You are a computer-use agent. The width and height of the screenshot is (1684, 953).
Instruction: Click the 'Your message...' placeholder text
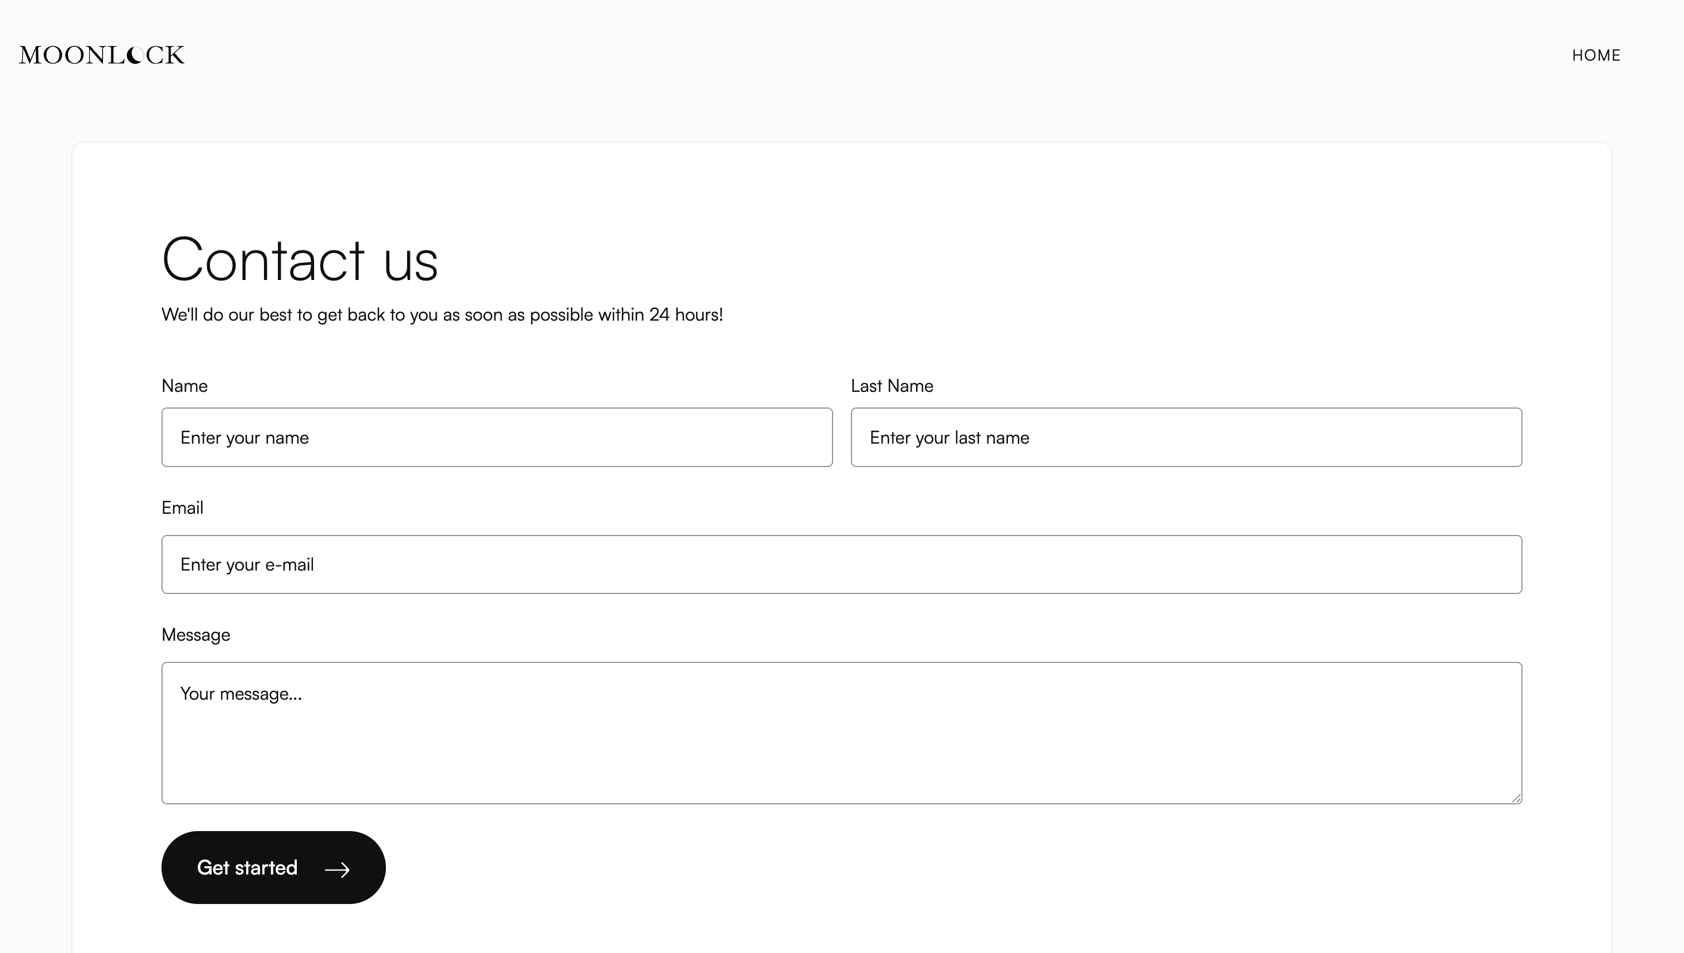tap(241, 695)
